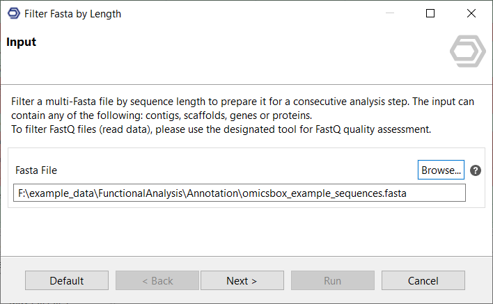This screenshot has height=304, width=493.
Task: Click the OmicsBox icon in title bar
Action: point(13,13)
